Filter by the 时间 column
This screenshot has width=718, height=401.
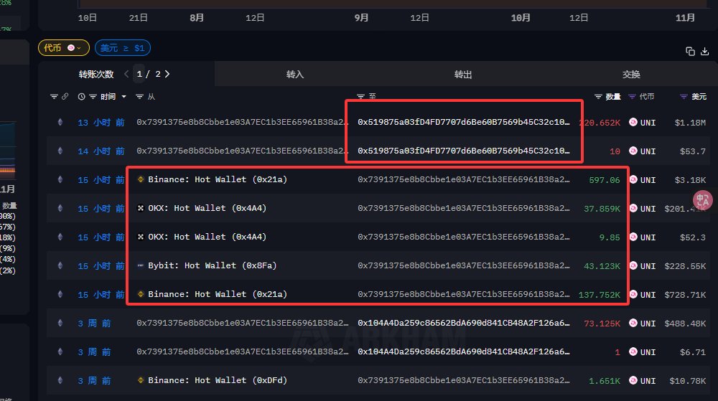pos(93,96)
